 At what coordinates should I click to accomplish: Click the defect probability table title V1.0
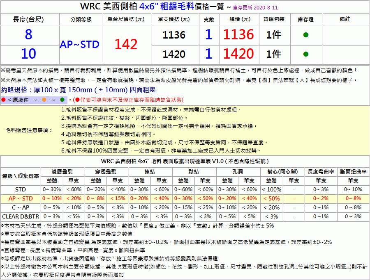[185, 162]
